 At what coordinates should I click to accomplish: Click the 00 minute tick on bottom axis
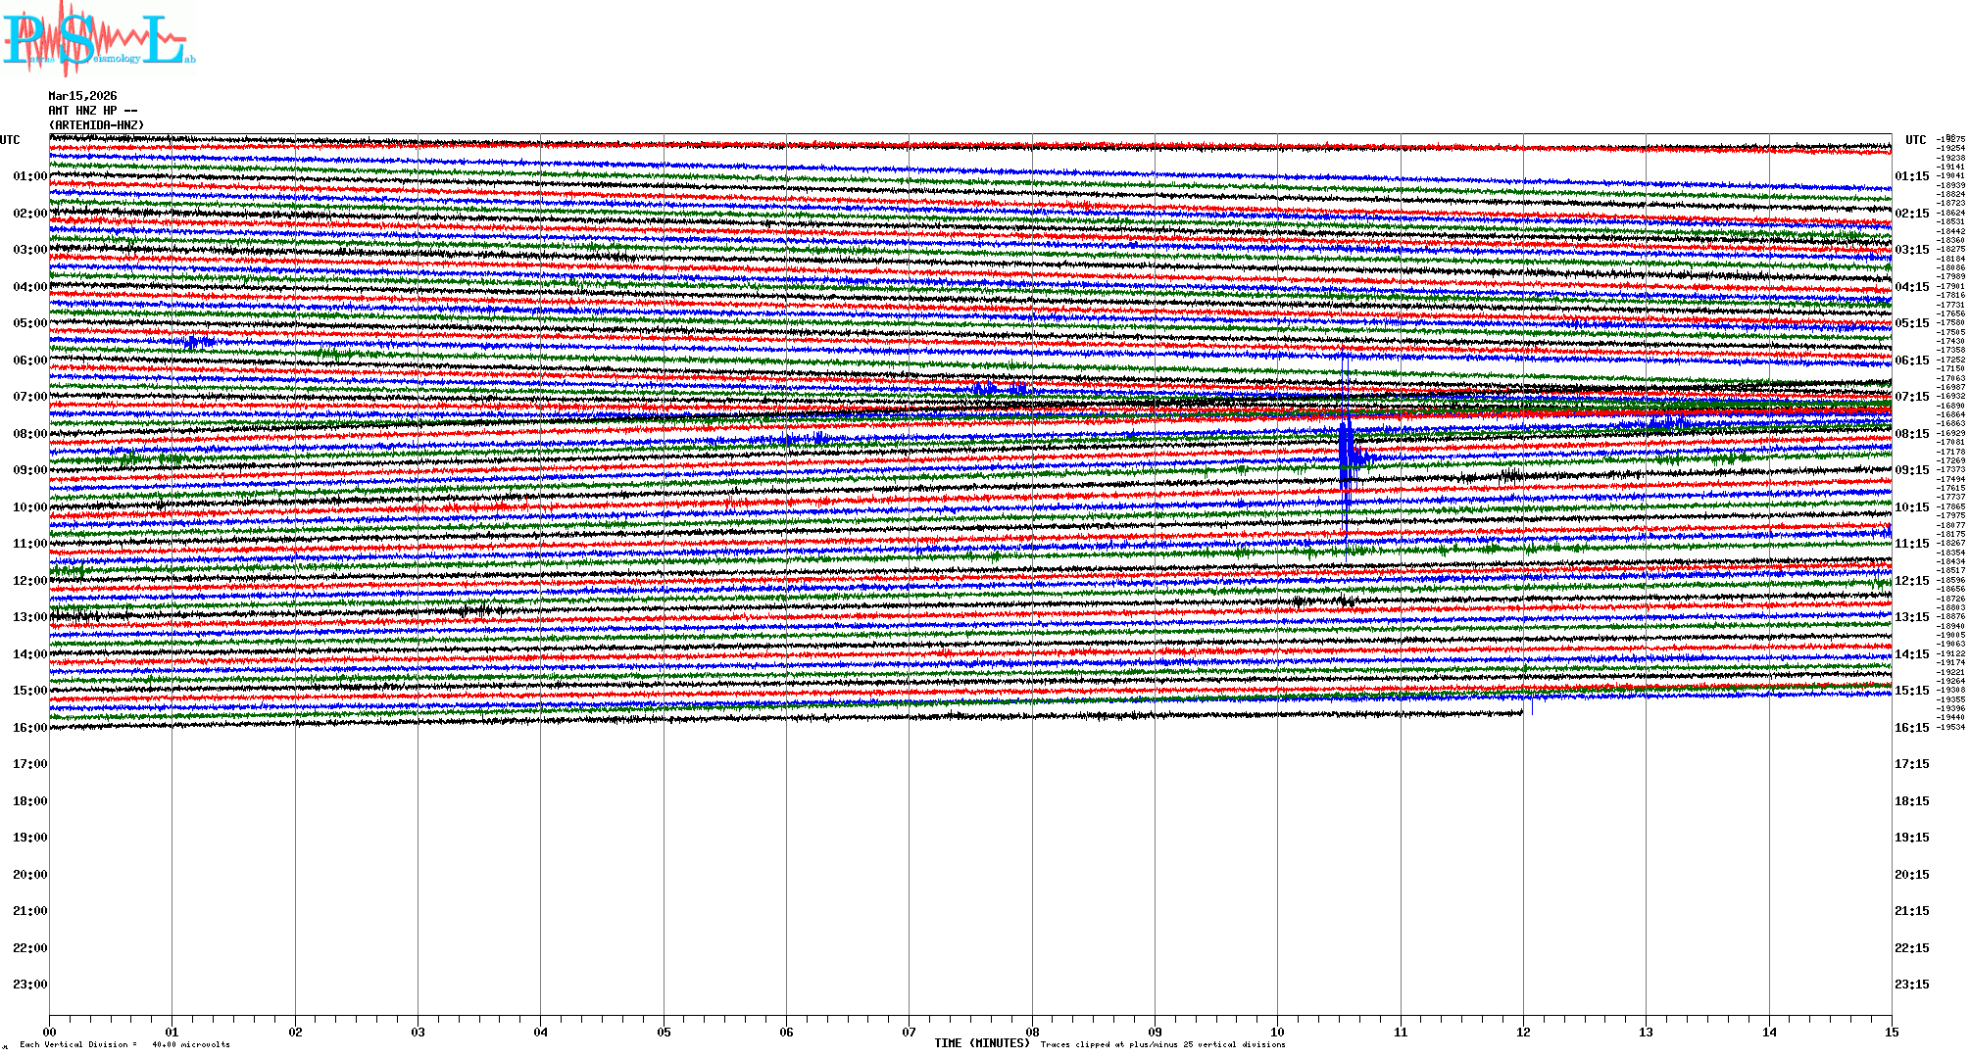coord(50,1032)
